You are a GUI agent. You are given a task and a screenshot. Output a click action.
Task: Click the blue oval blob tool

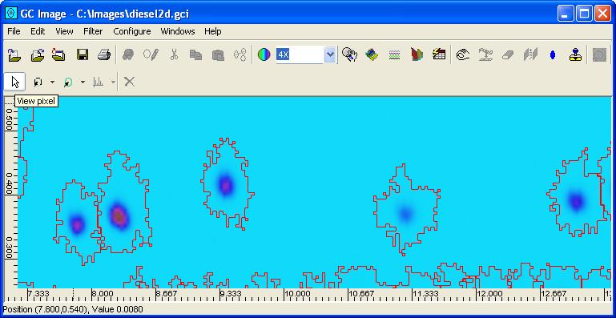click(553, 55)
